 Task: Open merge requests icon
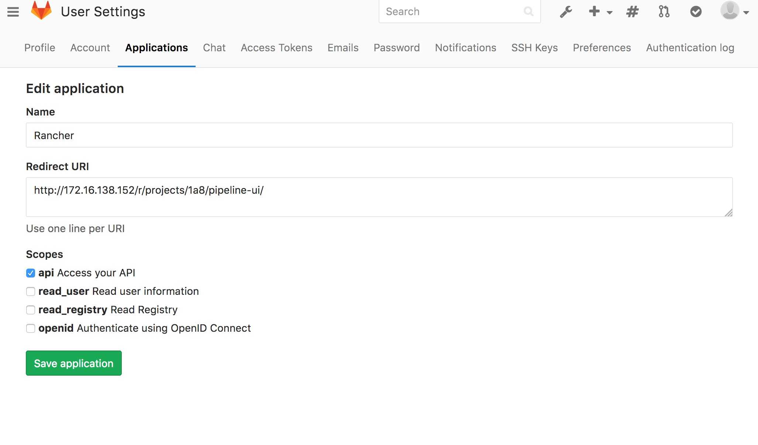[x=664, y=12]
